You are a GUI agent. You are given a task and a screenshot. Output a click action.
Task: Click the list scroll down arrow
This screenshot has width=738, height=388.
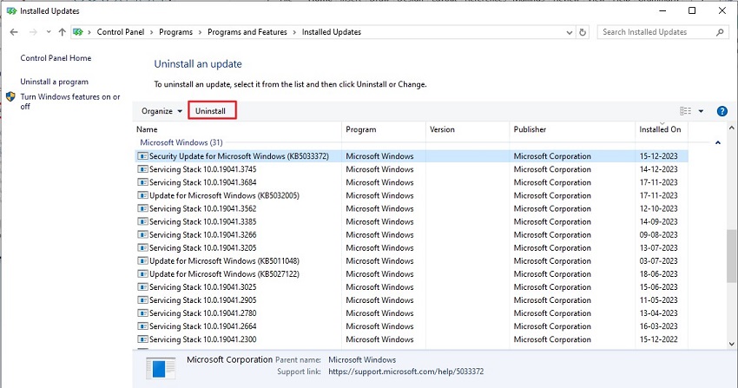(731, 344)
